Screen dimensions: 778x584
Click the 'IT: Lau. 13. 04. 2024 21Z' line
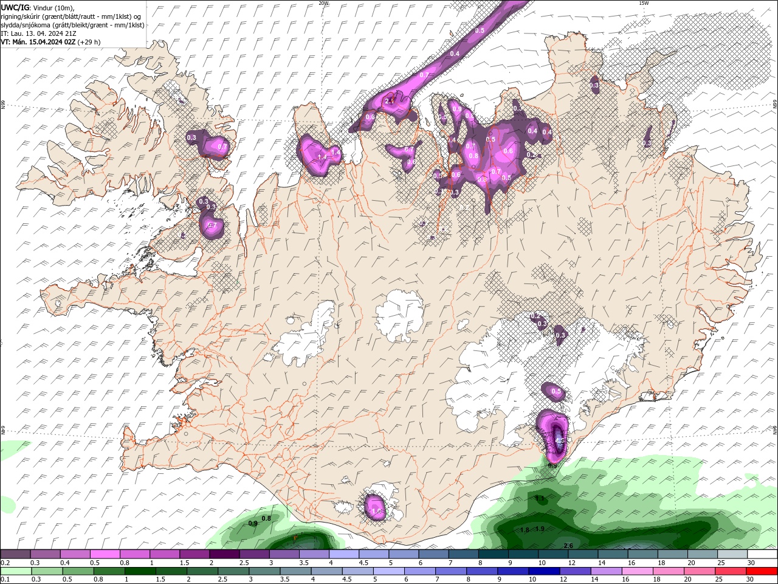[x=39, y=33]
